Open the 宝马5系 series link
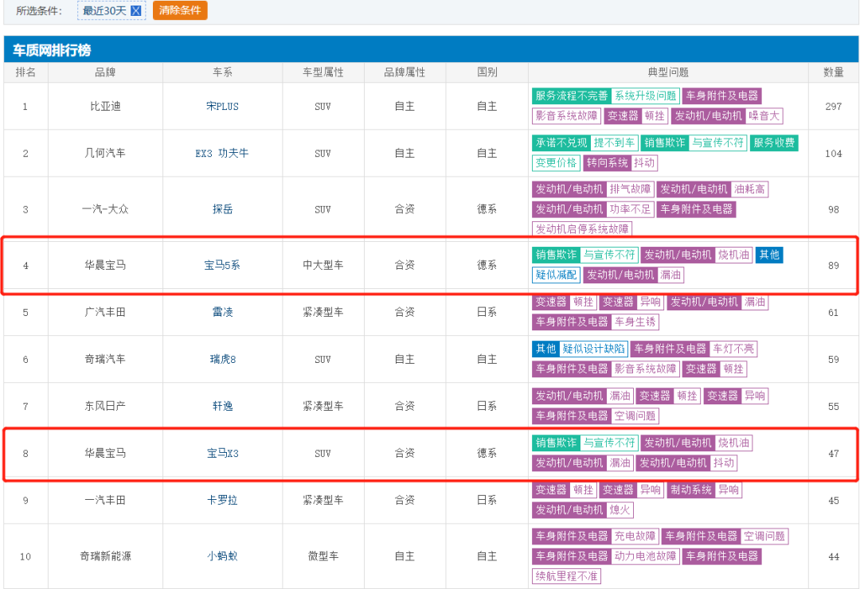 [222, 265]
